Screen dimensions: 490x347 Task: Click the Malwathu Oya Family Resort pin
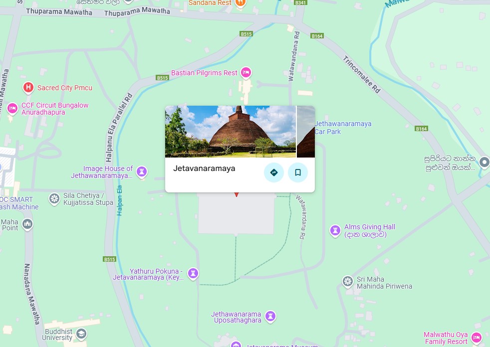477,338
